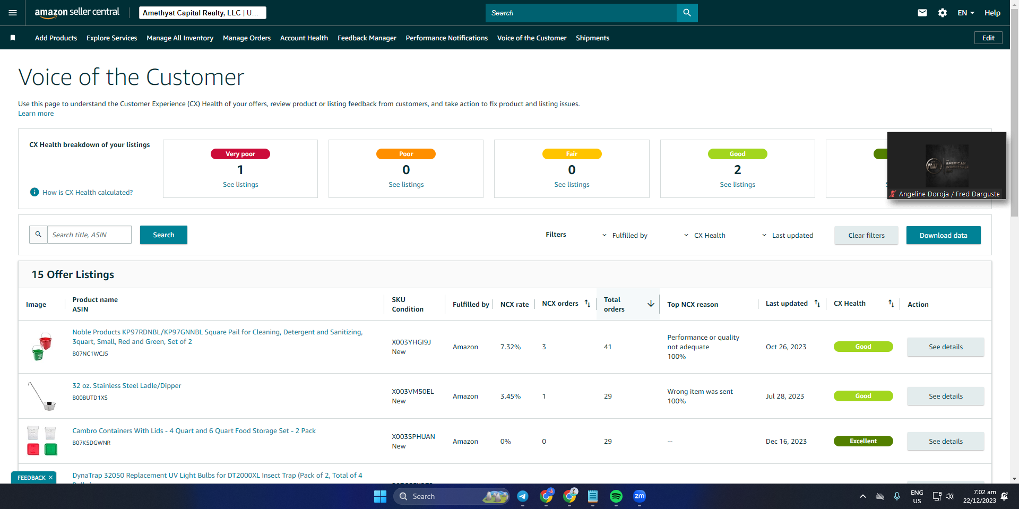Click the top header Search field
Viewport: 1019px width, 509px height.
coord(581,13)
